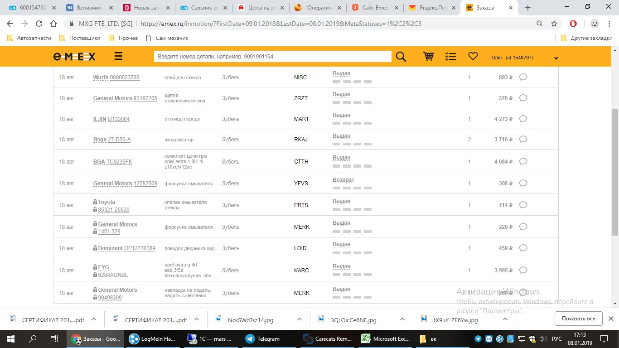This screenshot has height=348, width=619.
Task: Click the magnifier search button in Emex header
Action: (401, 56)
